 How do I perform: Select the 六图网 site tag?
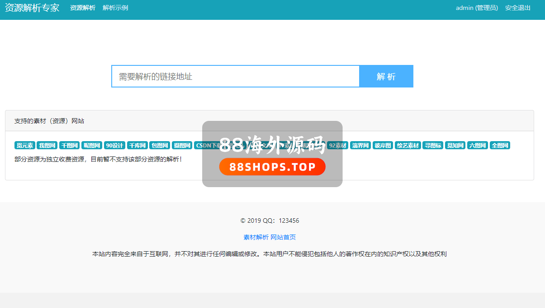[x=478, y=145]
